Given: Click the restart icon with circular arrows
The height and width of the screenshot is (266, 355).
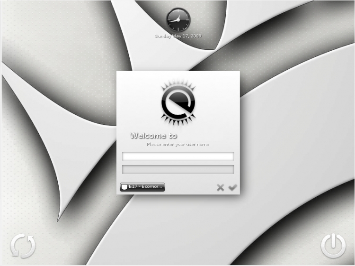Looking at the screenshot, I should coord(23,246).
